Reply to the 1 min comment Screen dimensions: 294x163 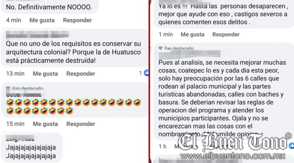(x=226, y=34)
